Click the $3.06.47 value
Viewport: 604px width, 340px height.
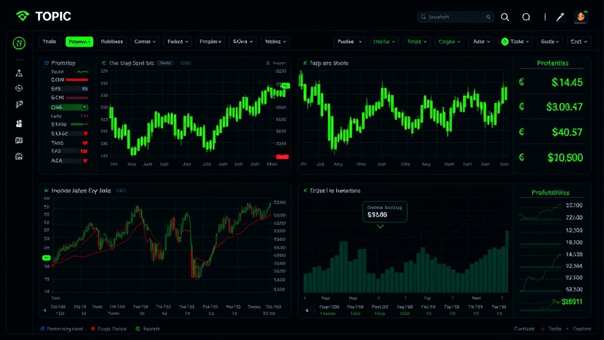[x=564, y=107]
